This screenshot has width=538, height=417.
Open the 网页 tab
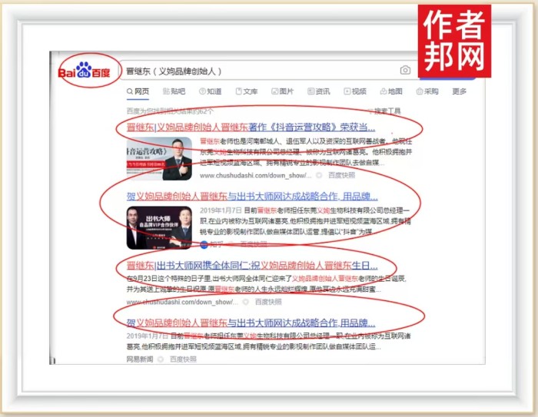(x=138, y=91)
